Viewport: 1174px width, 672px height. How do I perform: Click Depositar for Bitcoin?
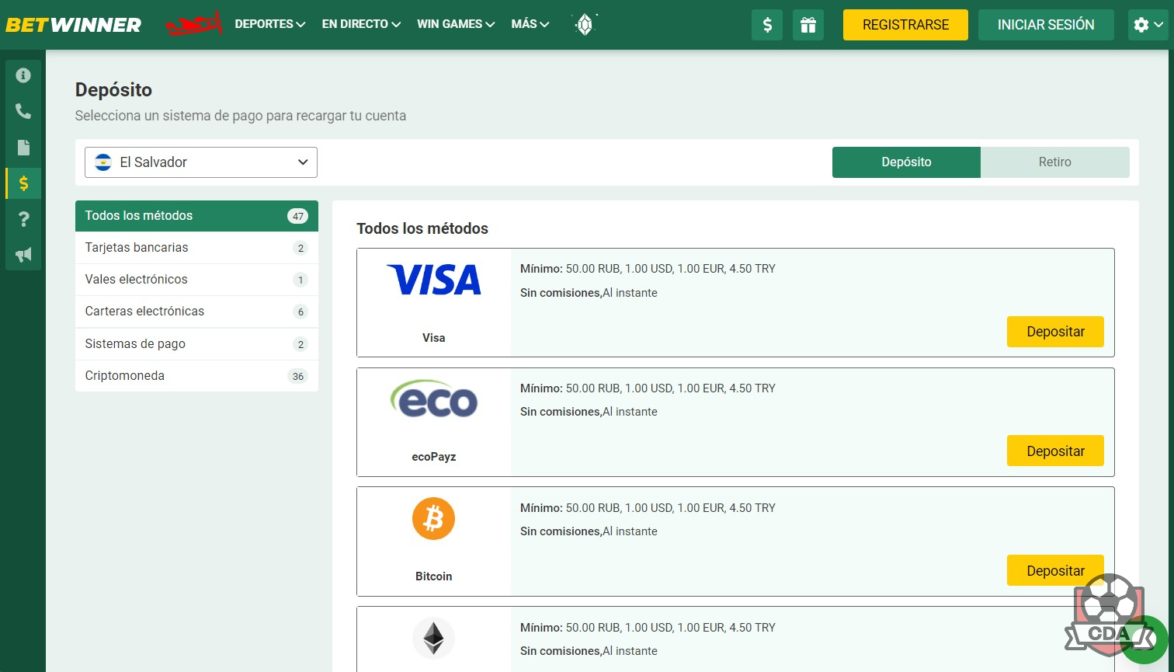coord(1055,571)
